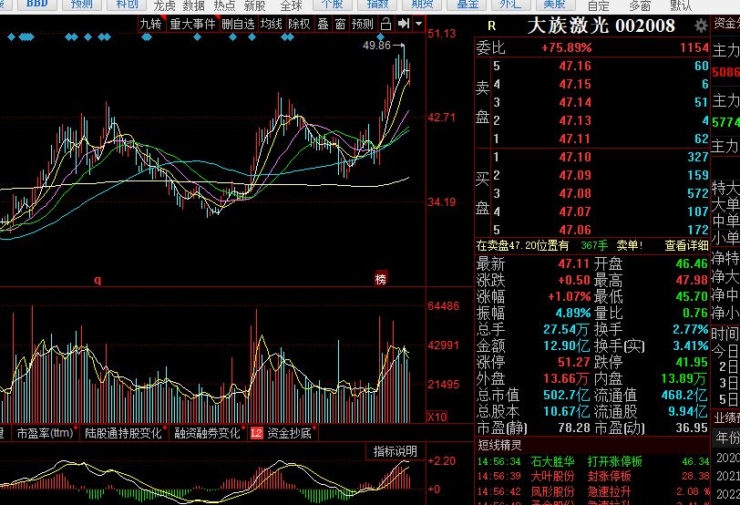Click 删自选 to remove from watchlist

point(238,24)
